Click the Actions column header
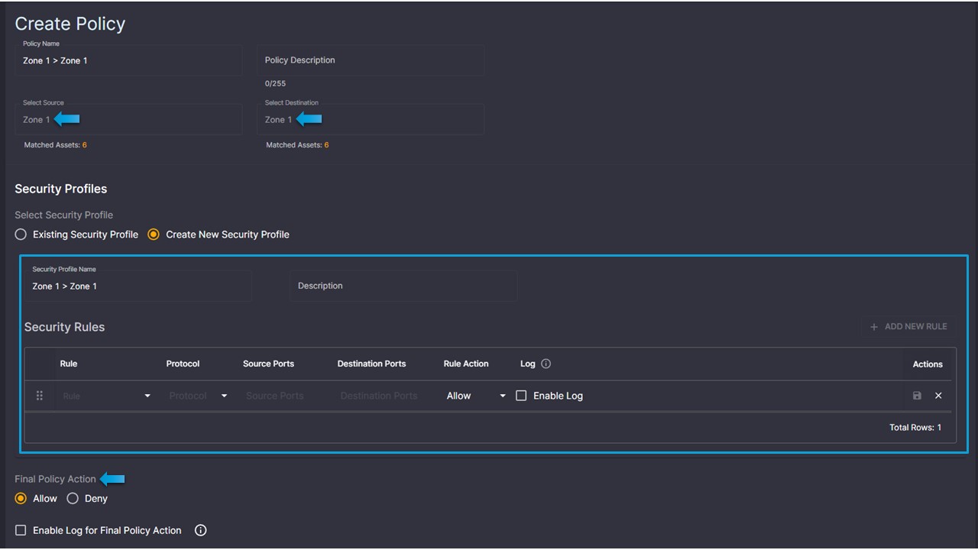 click(928, 364)
